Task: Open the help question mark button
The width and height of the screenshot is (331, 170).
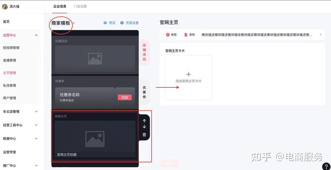Action: [326, 166]
